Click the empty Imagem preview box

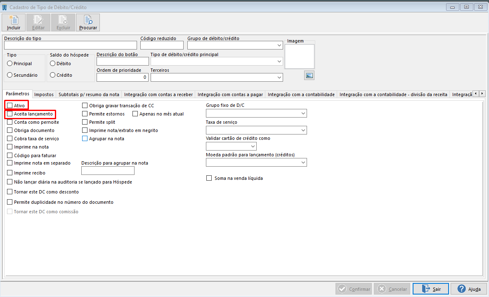[300, 57]
